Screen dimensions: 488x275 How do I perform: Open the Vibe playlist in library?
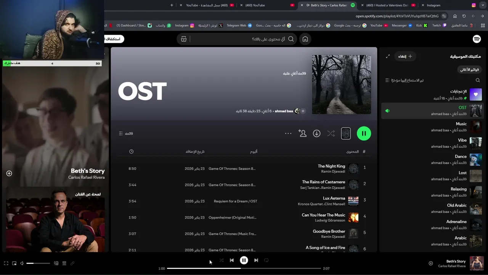tap(432, 143)
